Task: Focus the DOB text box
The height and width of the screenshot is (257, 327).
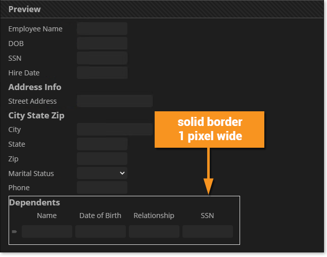Action: (102, 44)
